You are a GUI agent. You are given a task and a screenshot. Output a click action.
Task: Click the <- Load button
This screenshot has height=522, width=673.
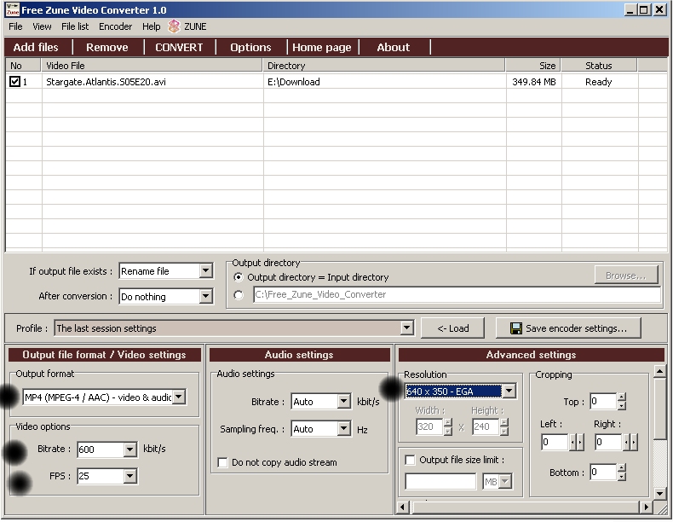pyautogui.click(x=453, y=328)
